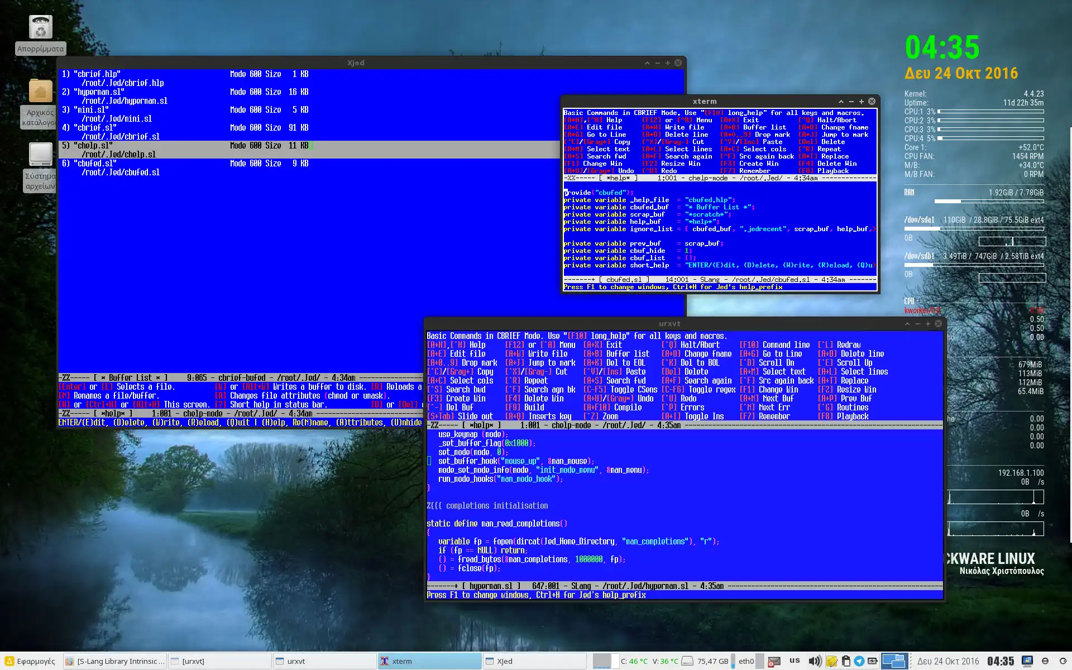
Task: Click the lock screen monitor icon
Action: pos(1027,661)
